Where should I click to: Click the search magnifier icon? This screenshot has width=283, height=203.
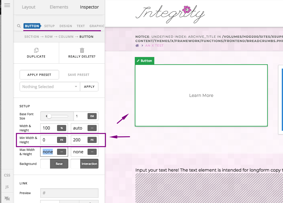(19, 26)
